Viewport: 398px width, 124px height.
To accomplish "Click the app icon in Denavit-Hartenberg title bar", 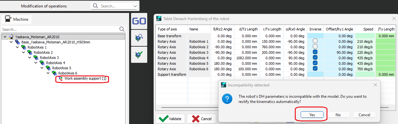I will (159, 18).
